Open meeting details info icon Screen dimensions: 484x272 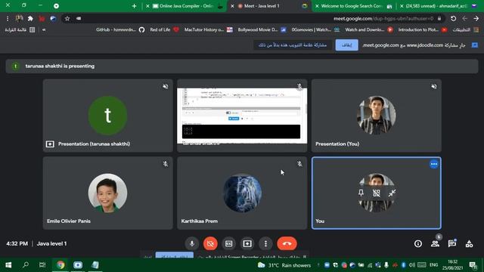418,243
